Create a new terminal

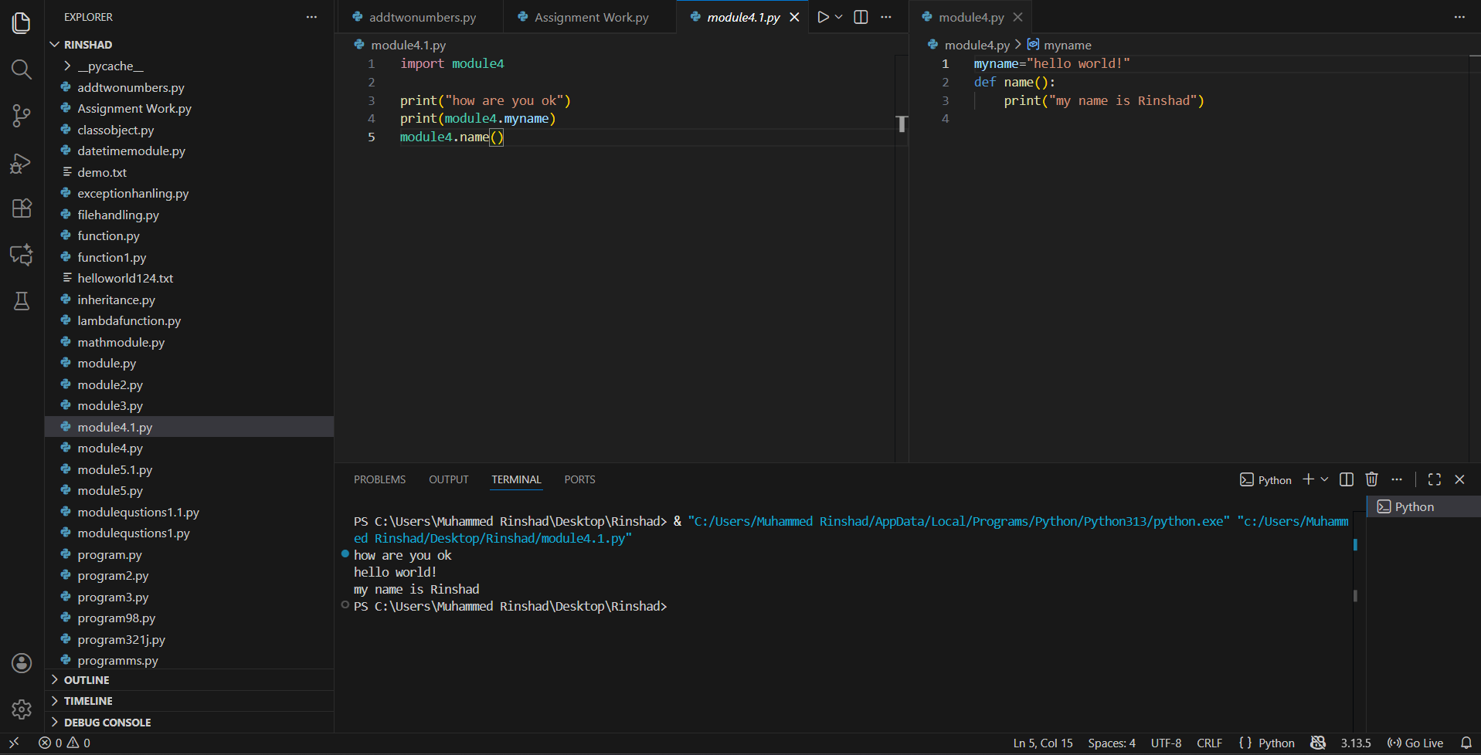[x=1309, y=479]
